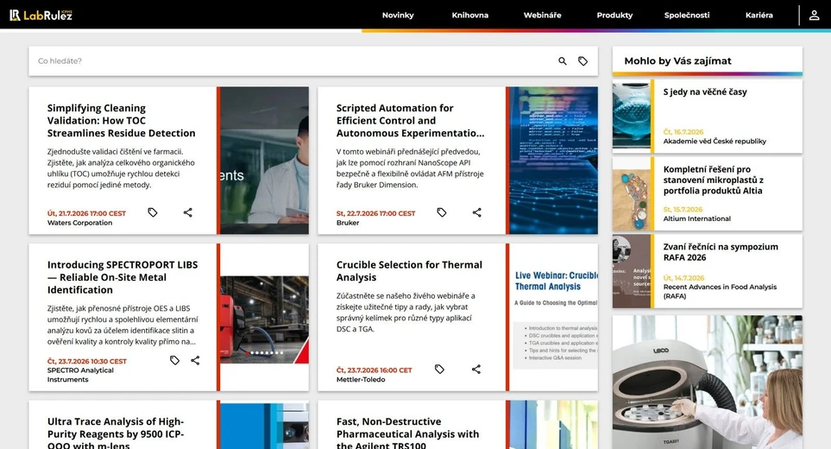Show tags for Bruker webinar
This screenshot has height=449, width=831.
442,212
